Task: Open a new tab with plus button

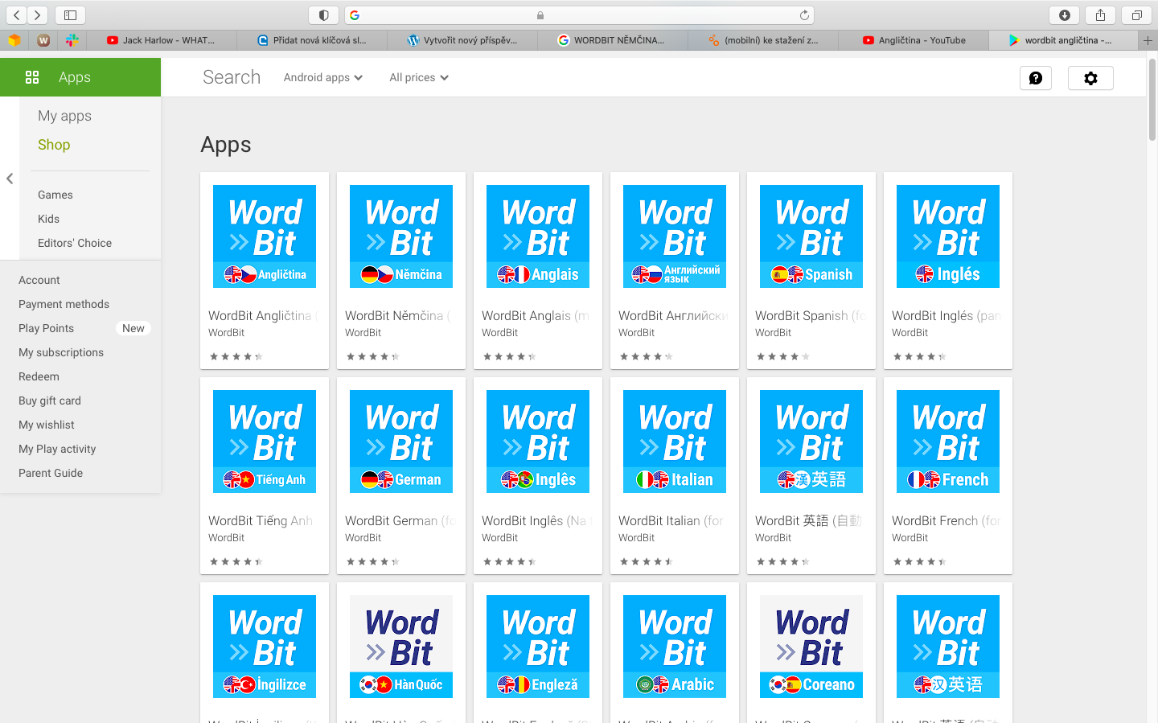Action: tap(1148, 40)
